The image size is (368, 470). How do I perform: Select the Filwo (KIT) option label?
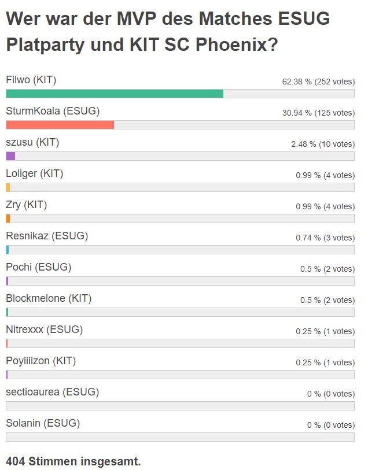tap(31, 80)
